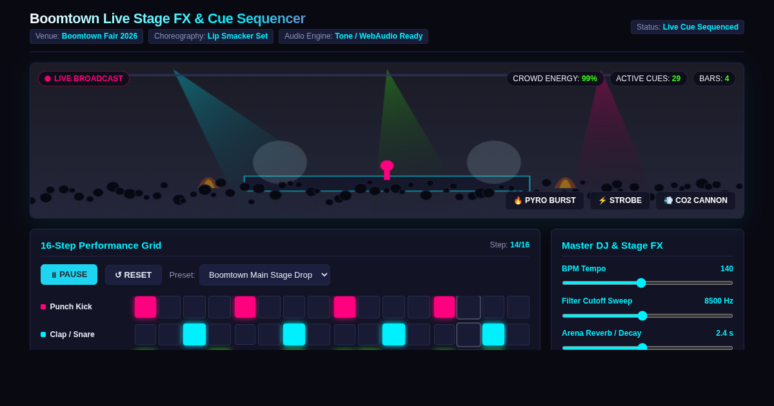
Task: Click the ACTIVE CUES: 29 indicator
Action: click(648, 79)
